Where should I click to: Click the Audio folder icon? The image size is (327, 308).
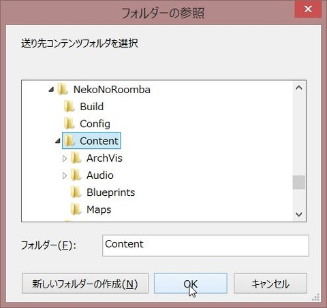76,175
